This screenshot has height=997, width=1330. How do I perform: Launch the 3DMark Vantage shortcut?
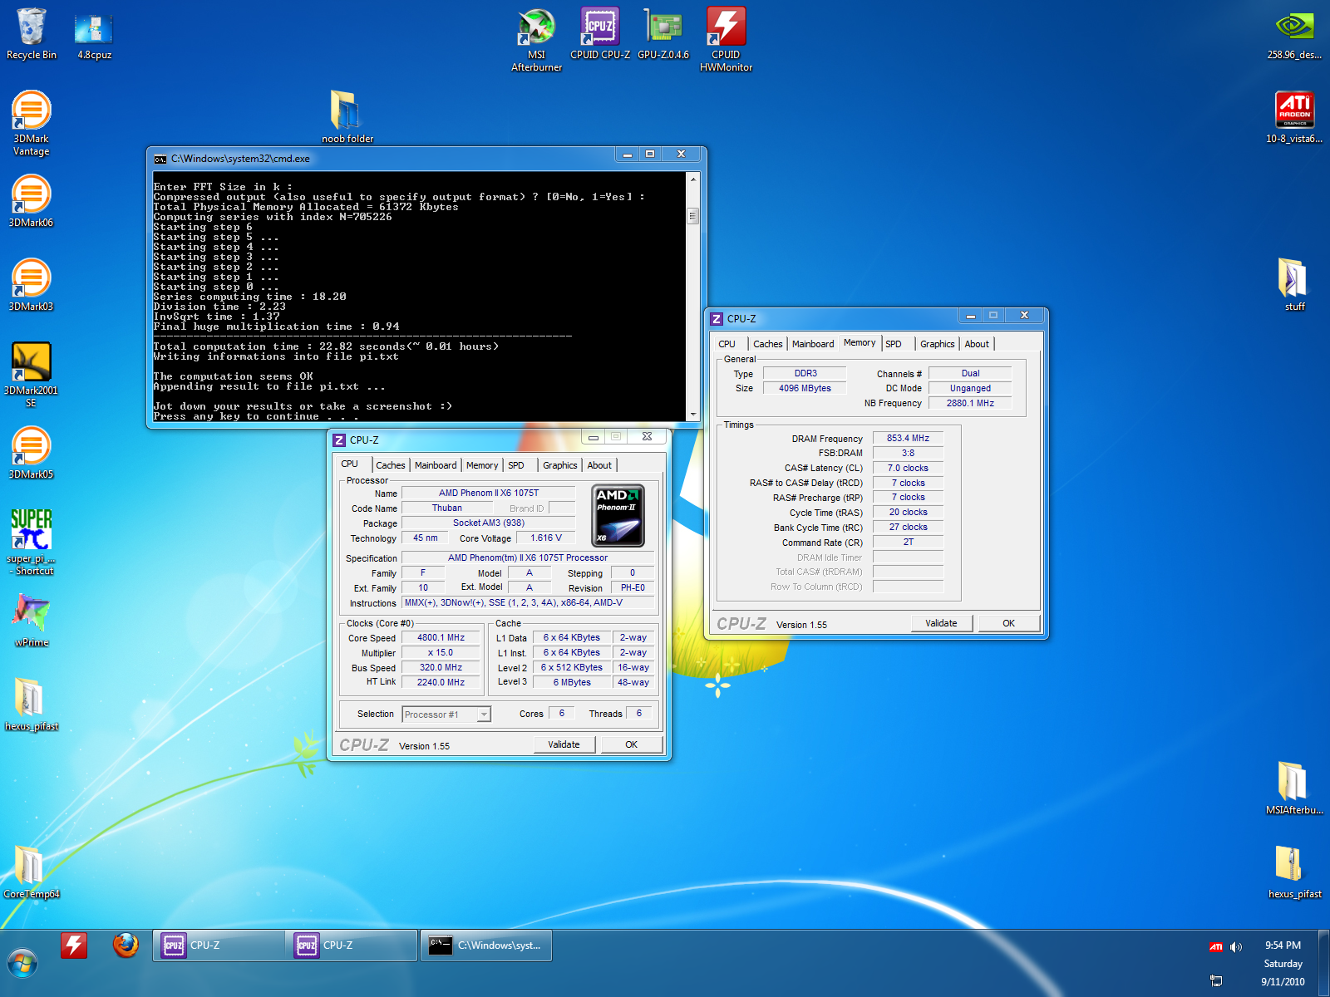point(31,123)
